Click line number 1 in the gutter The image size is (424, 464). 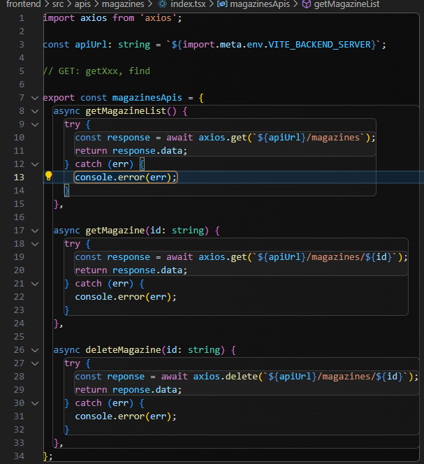pyautogui.click(x=22, y=18)
